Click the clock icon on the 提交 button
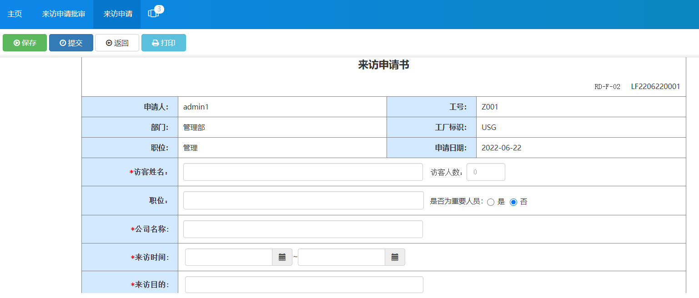 (x=62, y=42)
